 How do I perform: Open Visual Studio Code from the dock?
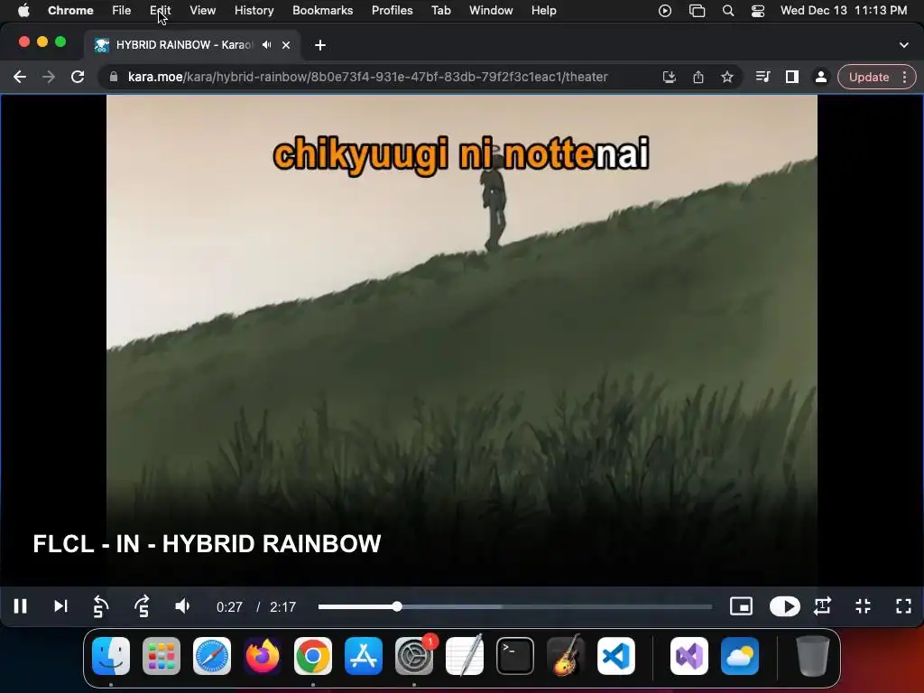[x=615, y=656]
